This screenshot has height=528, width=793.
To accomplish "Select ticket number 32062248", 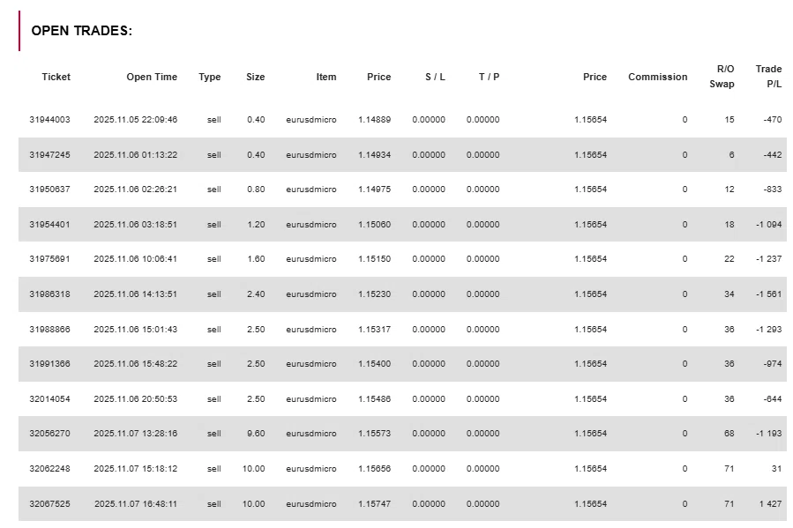I will [x=49, y=469].
